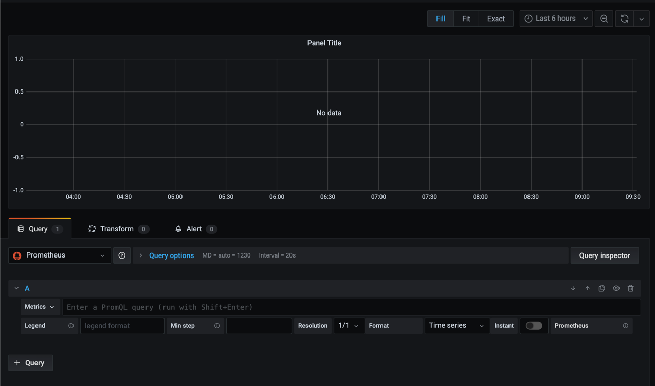Toggle query A visibility with the eye icon
655x386 pixels.
[x=616, y=289]
